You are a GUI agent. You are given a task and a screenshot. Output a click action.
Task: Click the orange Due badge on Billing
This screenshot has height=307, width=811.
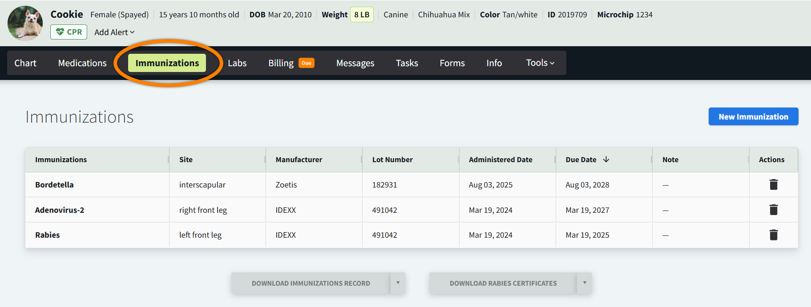(x=306, y=63)
